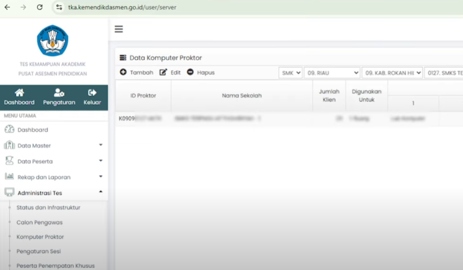Click the Hapus minus icon

click(190, 72)
